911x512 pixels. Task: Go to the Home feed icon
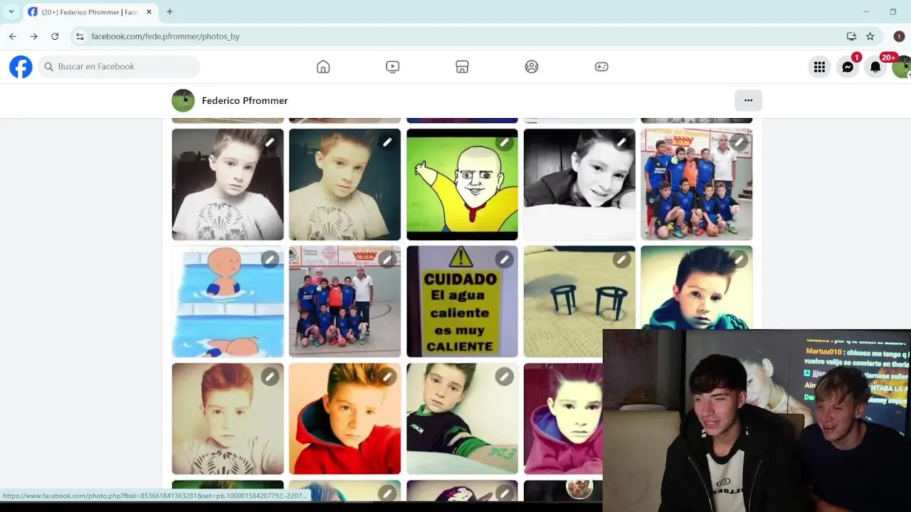pyautogui.click(x=323, y=67)
